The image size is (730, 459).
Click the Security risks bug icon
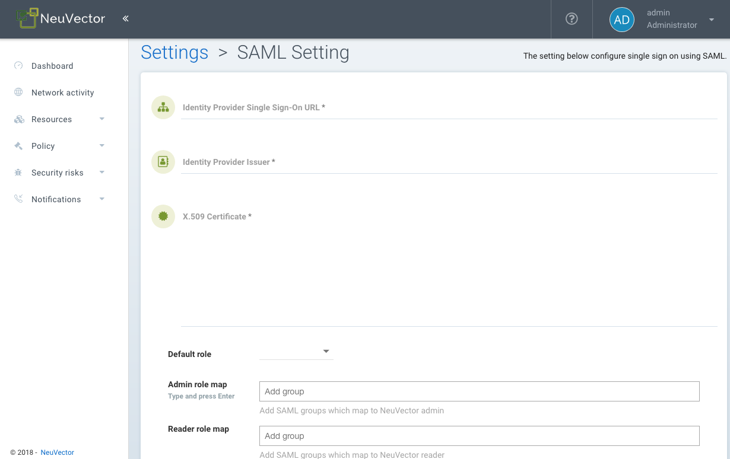click(18, 173)
